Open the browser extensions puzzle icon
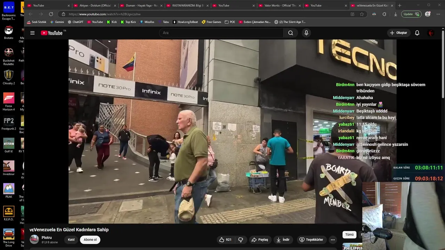Image resolution: width=445 pixels, height=250 pixels. [384, 14]
